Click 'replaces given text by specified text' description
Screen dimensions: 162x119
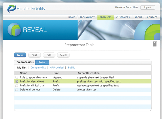98,86
